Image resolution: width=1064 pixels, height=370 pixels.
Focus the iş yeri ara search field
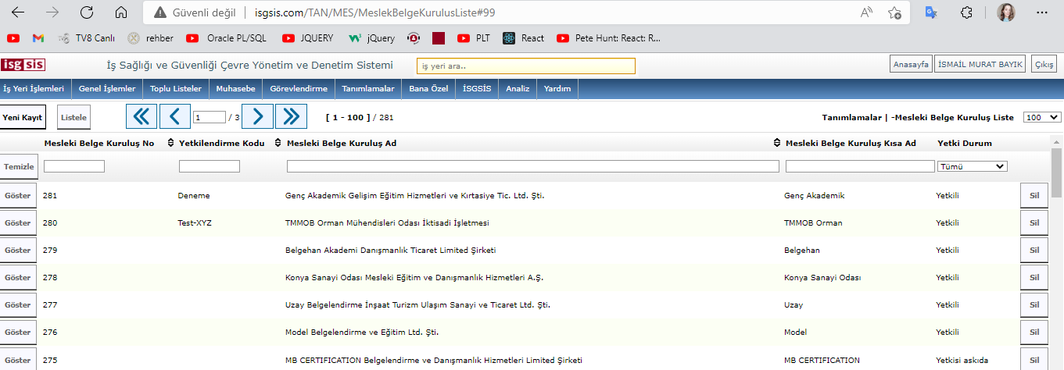525,66
